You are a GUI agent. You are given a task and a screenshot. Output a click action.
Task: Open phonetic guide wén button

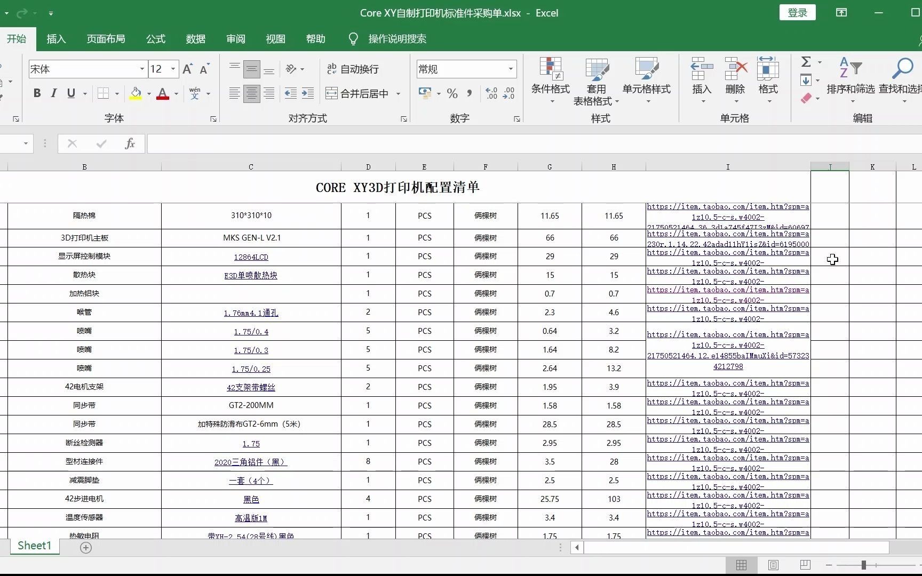click(195, 93)
